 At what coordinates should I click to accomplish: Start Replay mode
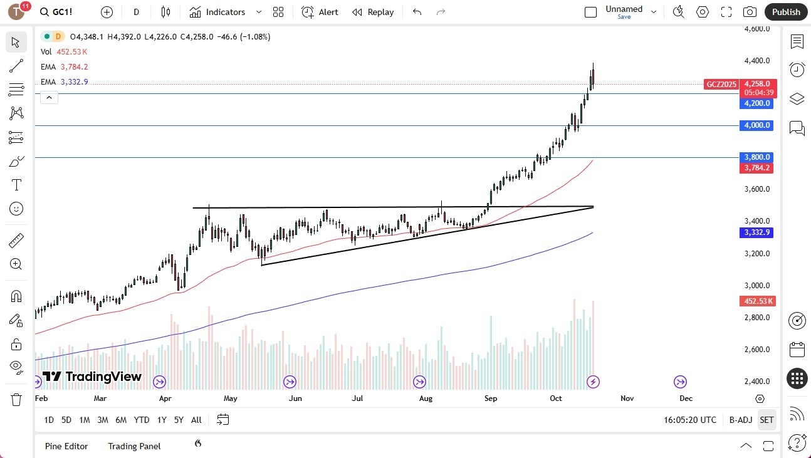click(x=372, y=11)
